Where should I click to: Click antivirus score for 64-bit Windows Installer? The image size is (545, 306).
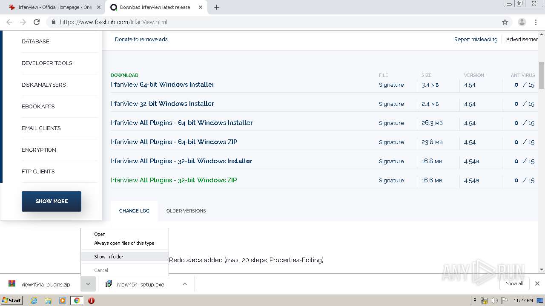pos(524,85)
